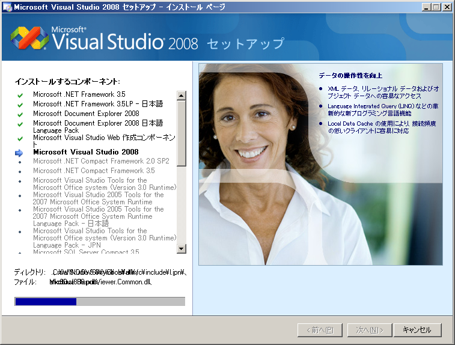Select Microsoft Visual Studio 2008 list entry
This screenshot has height=345, width=455.
(85, 152)
